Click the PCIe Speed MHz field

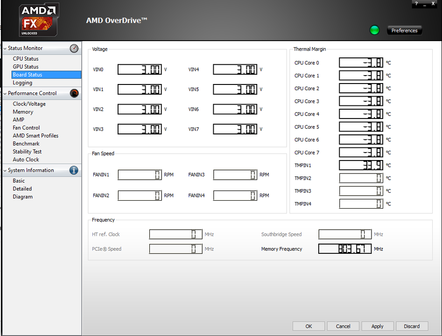[x=175, y=249]
